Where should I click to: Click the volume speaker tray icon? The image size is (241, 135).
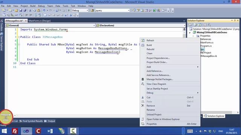point(201,131)
